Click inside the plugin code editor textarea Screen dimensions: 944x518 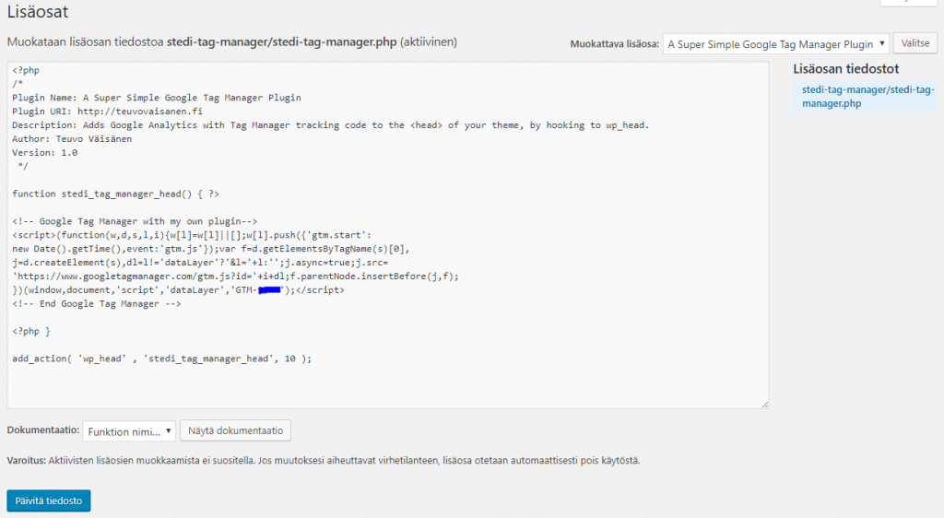388,235
